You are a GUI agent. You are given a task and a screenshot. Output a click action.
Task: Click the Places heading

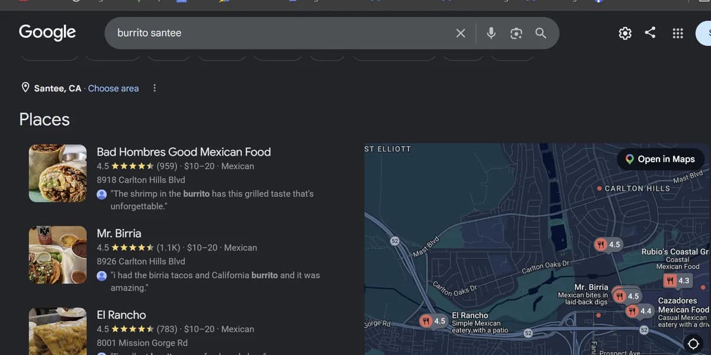tap(44, 120)
